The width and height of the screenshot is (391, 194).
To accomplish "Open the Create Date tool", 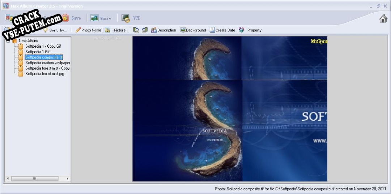I will click(222, 30).
